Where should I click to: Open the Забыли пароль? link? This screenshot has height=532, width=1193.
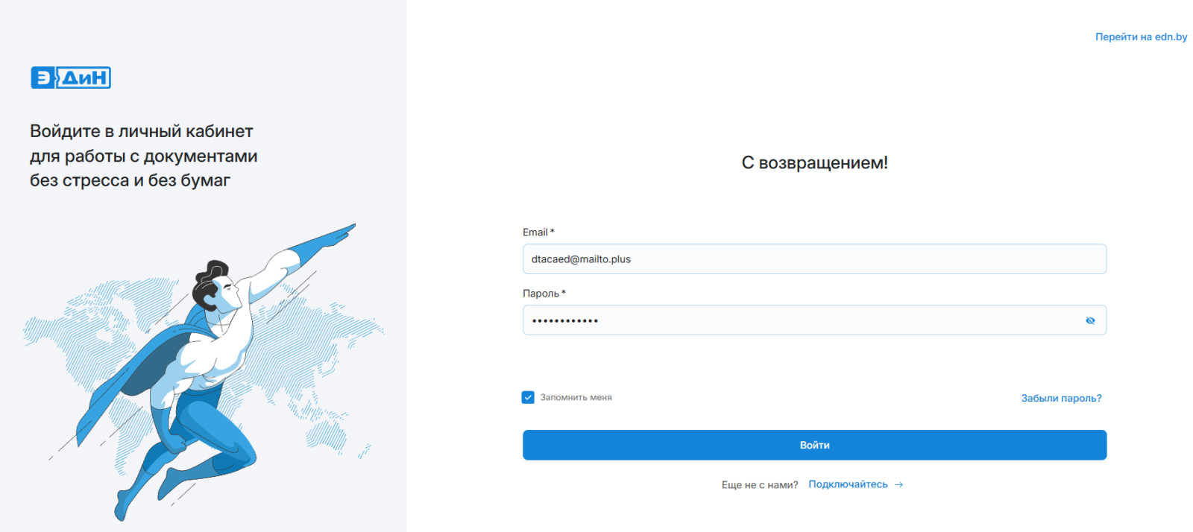point(1061,399)
